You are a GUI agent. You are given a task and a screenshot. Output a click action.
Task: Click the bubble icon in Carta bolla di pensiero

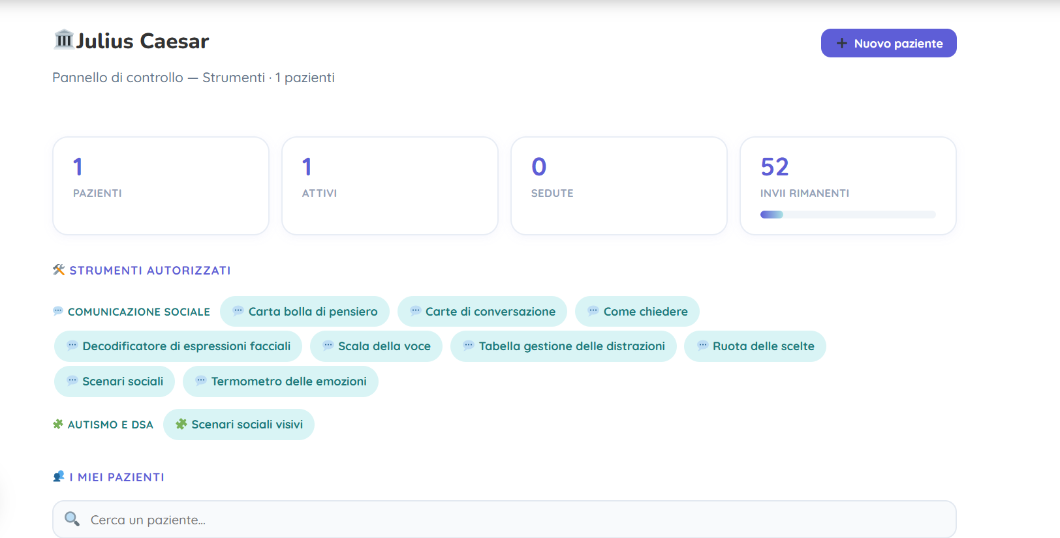[238, 311]
